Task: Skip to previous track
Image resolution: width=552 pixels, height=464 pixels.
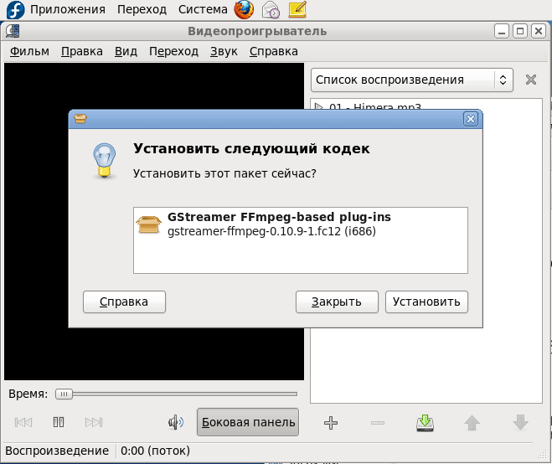Action: 23,422
